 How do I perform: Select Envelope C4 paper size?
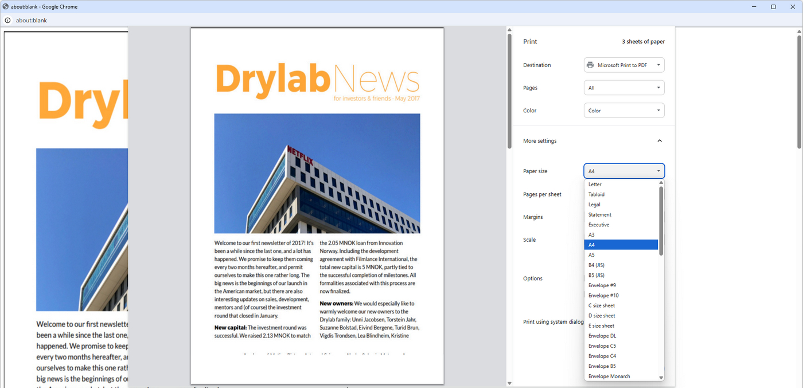[x=621, y=356]
